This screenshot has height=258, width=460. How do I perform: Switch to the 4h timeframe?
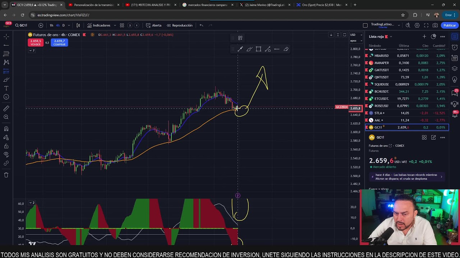(57, 25)
